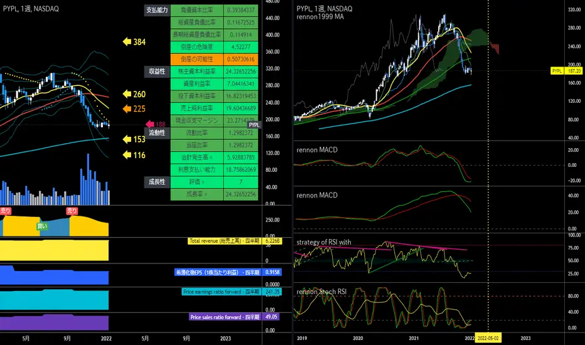
Task: Click the second 売り sell signal marker
Action: (72, 211)
